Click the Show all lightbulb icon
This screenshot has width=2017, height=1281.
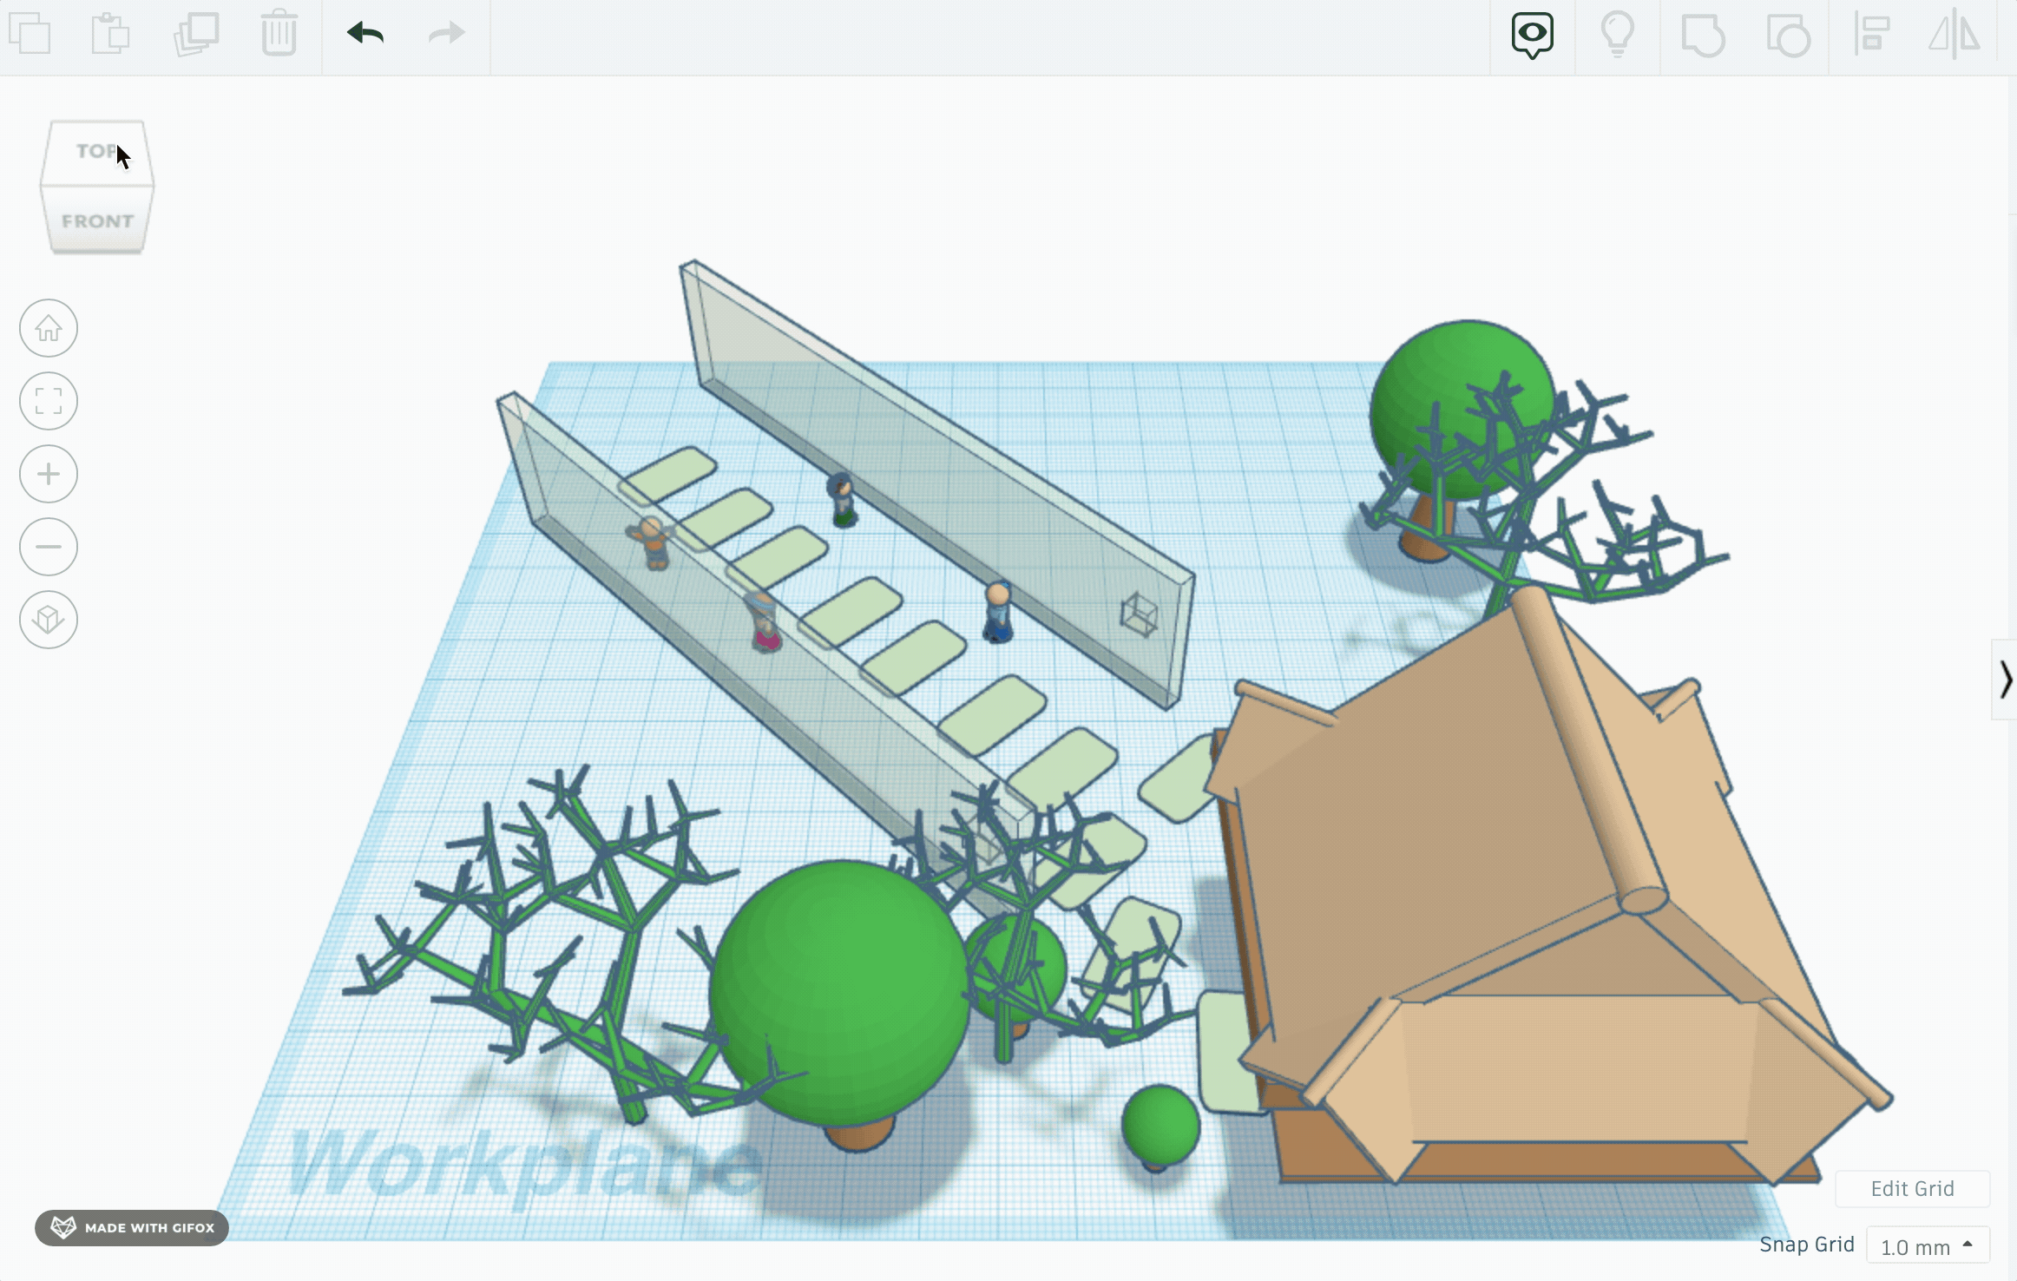point(1618,36)
